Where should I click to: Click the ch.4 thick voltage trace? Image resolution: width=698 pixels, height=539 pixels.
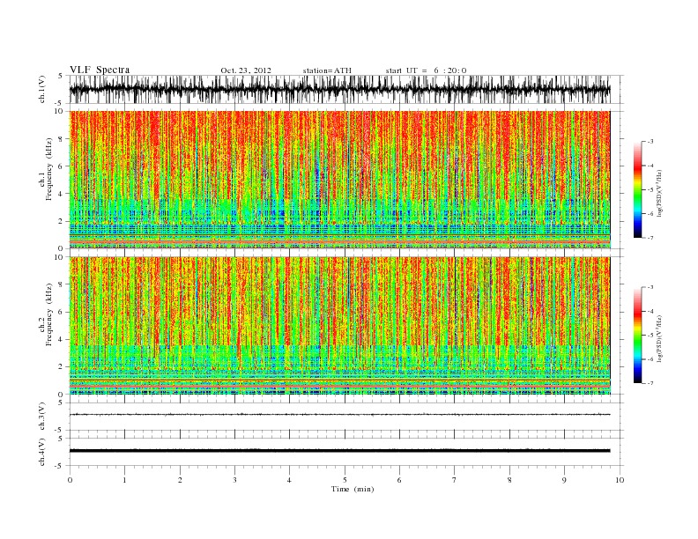coord(340,451)
